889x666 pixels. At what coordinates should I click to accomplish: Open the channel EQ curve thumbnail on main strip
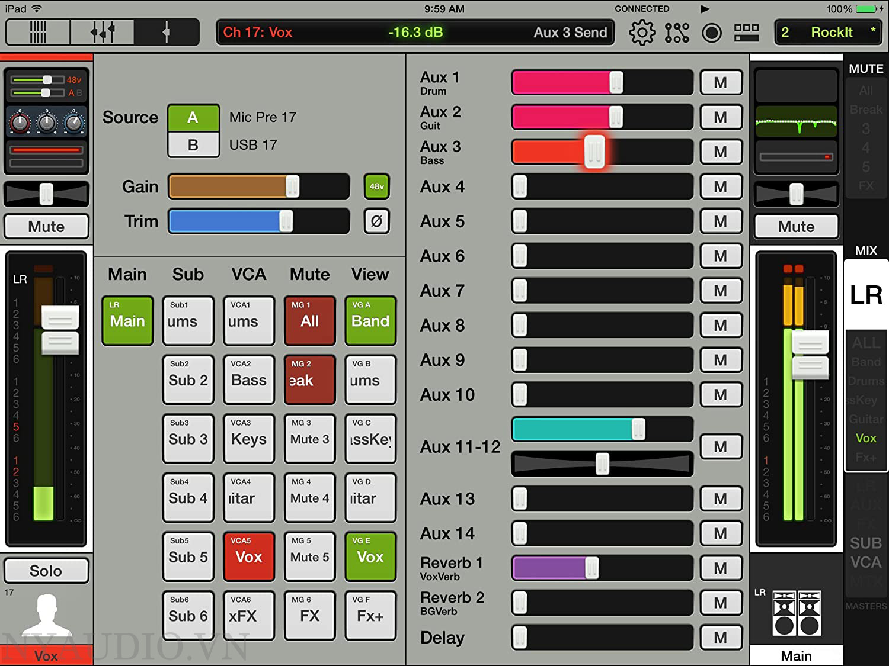(x=796, y=123)
